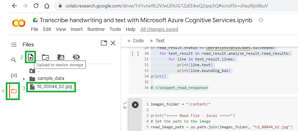Reload the Colab page
Viewport: 298px width, 131px height.
point(36,6)
